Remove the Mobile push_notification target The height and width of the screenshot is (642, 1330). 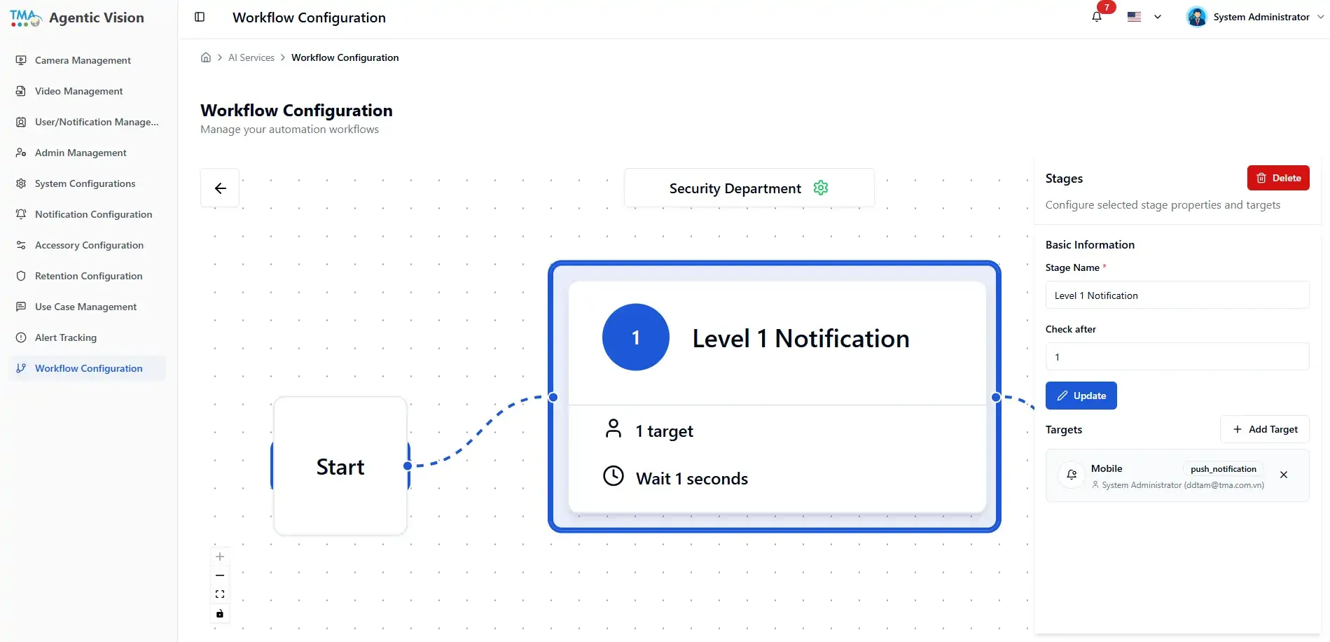pos(1284,475)
